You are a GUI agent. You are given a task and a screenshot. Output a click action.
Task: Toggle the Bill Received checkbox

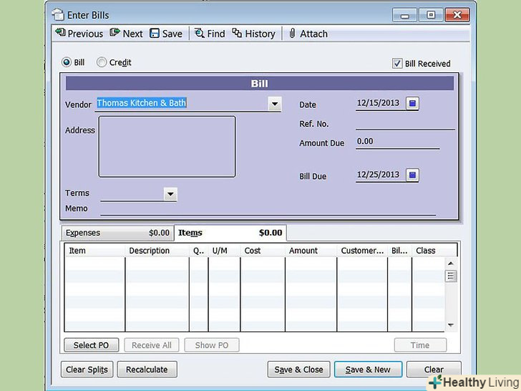pos(398,64)
